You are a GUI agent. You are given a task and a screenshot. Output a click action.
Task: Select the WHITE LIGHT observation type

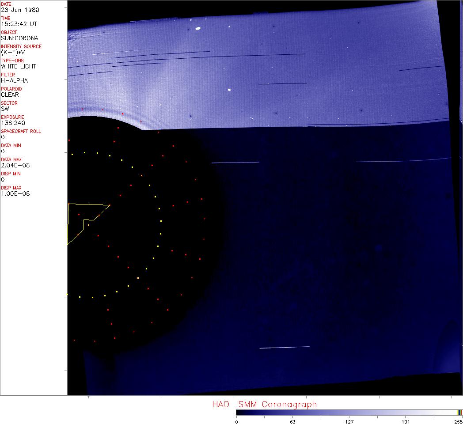coord(19,66)
